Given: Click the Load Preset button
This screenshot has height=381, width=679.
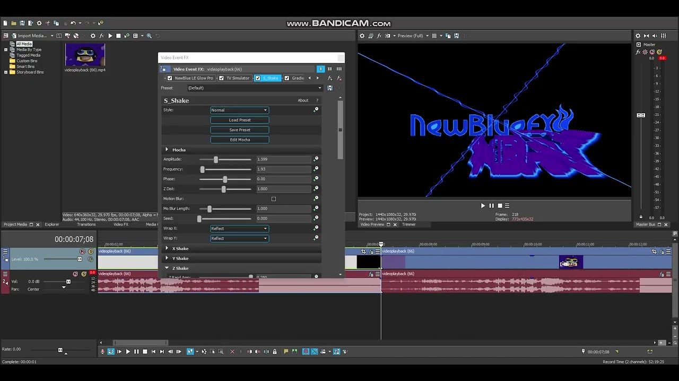Looking at the screenshot, I should click(x=240, y=120).
